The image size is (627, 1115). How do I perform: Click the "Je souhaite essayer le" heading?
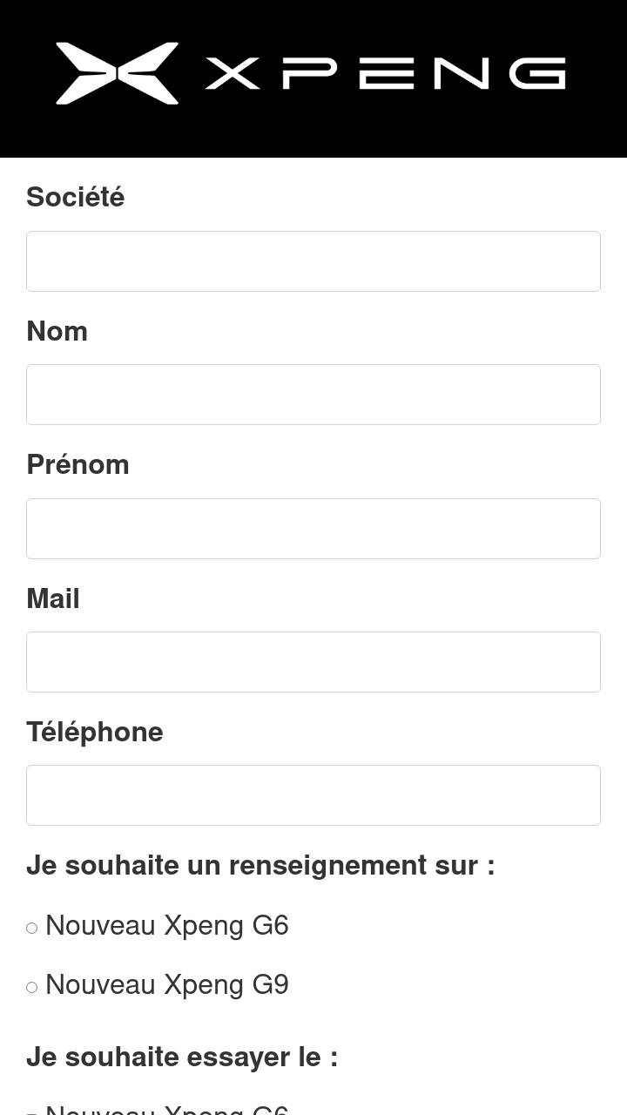[x=182, y=1057]
